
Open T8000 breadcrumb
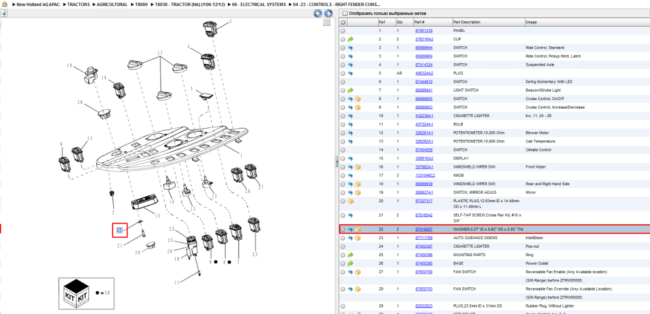[141, 4]
